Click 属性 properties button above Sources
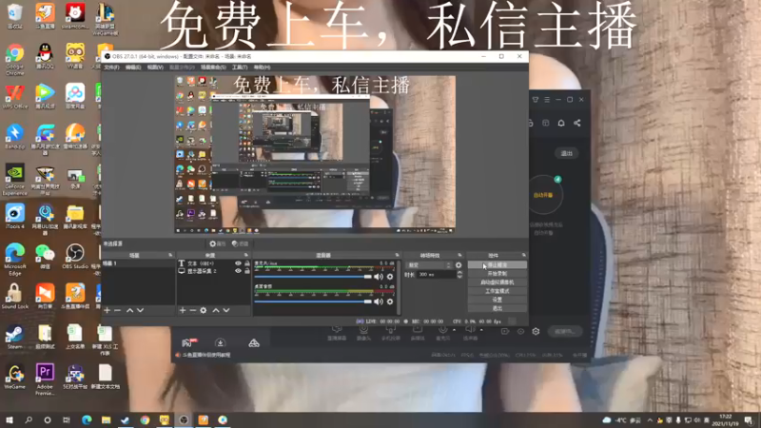Viewport: 761px width, 428px height. coord(218,243)
